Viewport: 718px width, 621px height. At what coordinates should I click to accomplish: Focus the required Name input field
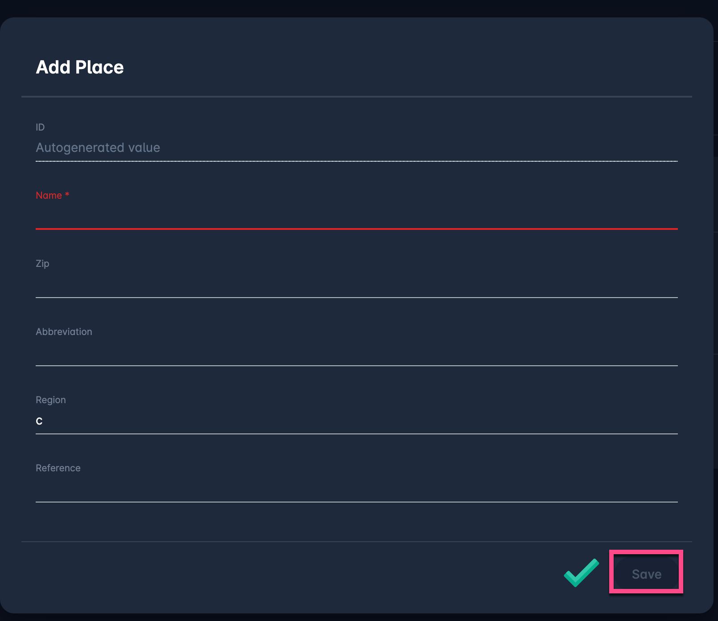click(x=356, y=217)
